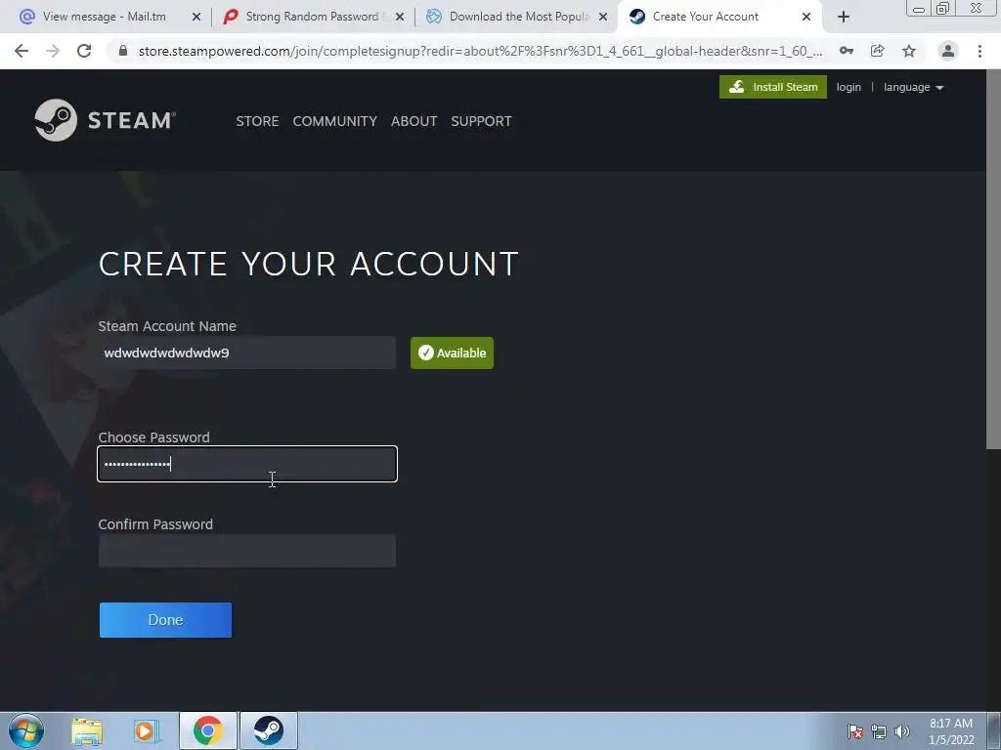Open the Steam client taskbar icon

[269, 730]
